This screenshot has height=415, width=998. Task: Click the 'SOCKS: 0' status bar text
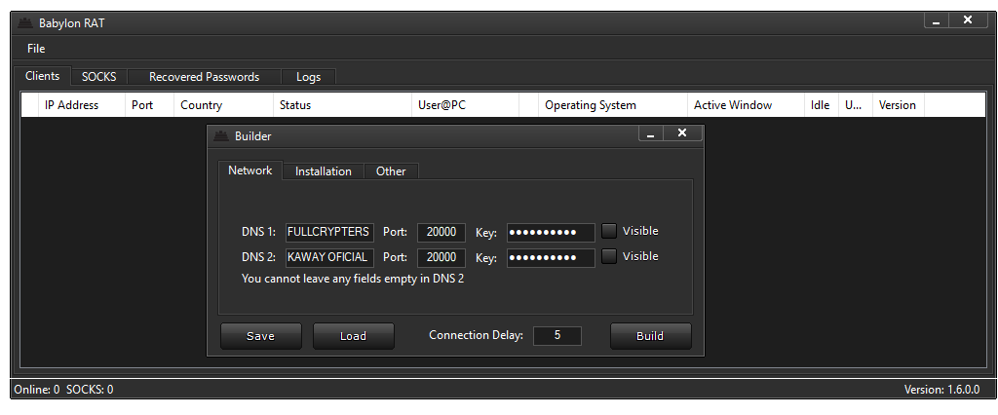(x=90, y=390)
